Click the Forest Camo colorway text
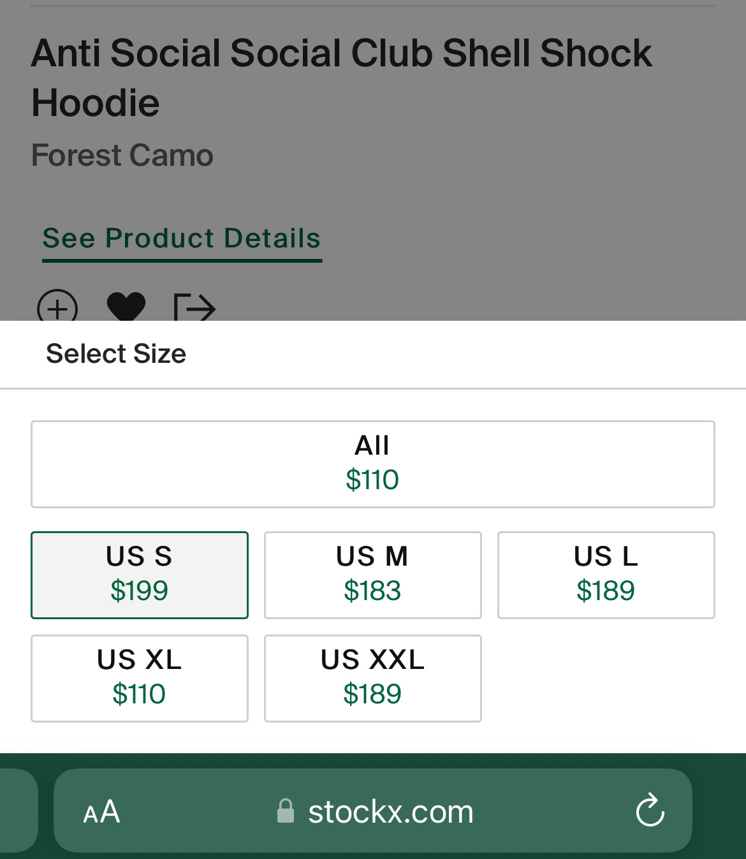 122,155
